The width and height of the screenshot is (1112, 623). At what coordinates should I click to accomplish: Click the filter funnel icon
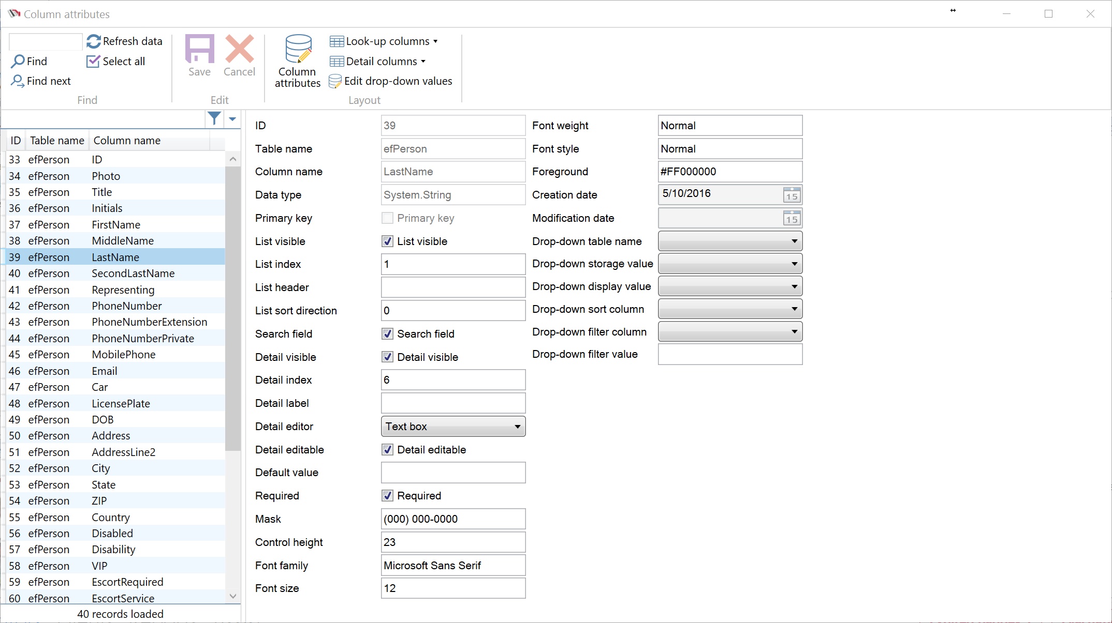click(214, 119)
